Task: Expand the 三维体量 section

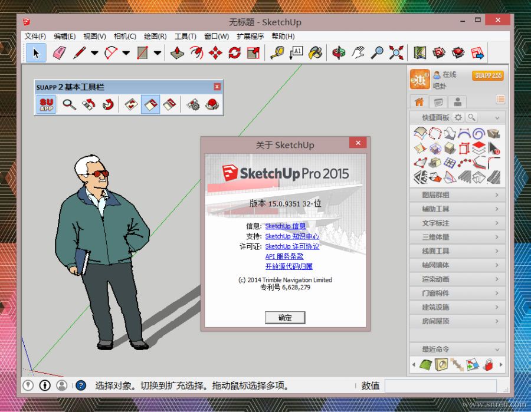Action: (457, 237)
